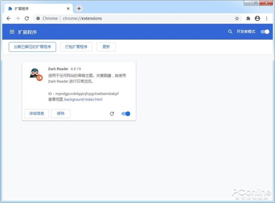Click the 打包扩展程序 button

pyautogui.click(x=76, y=47)
